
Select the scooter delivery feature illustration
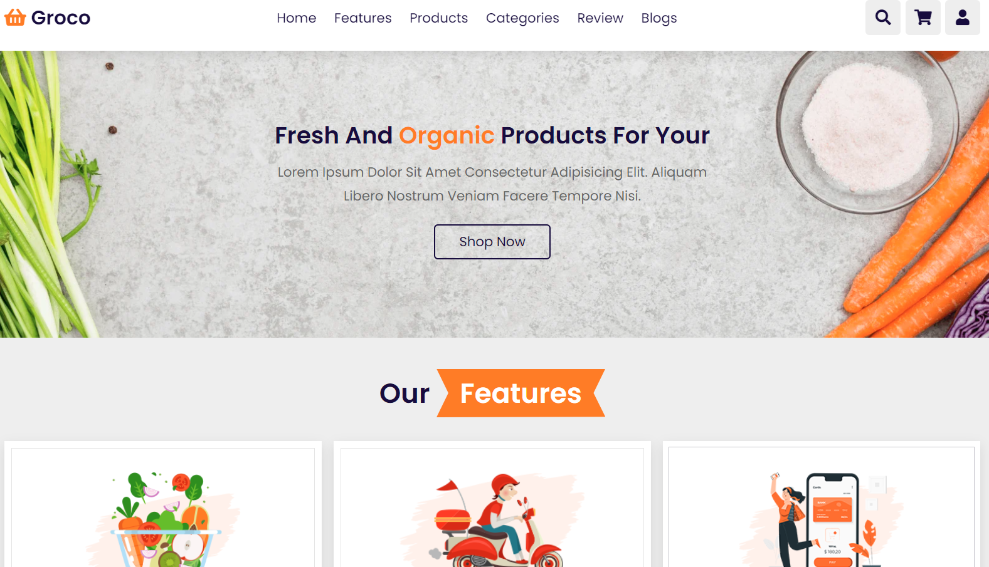point(492,520)
